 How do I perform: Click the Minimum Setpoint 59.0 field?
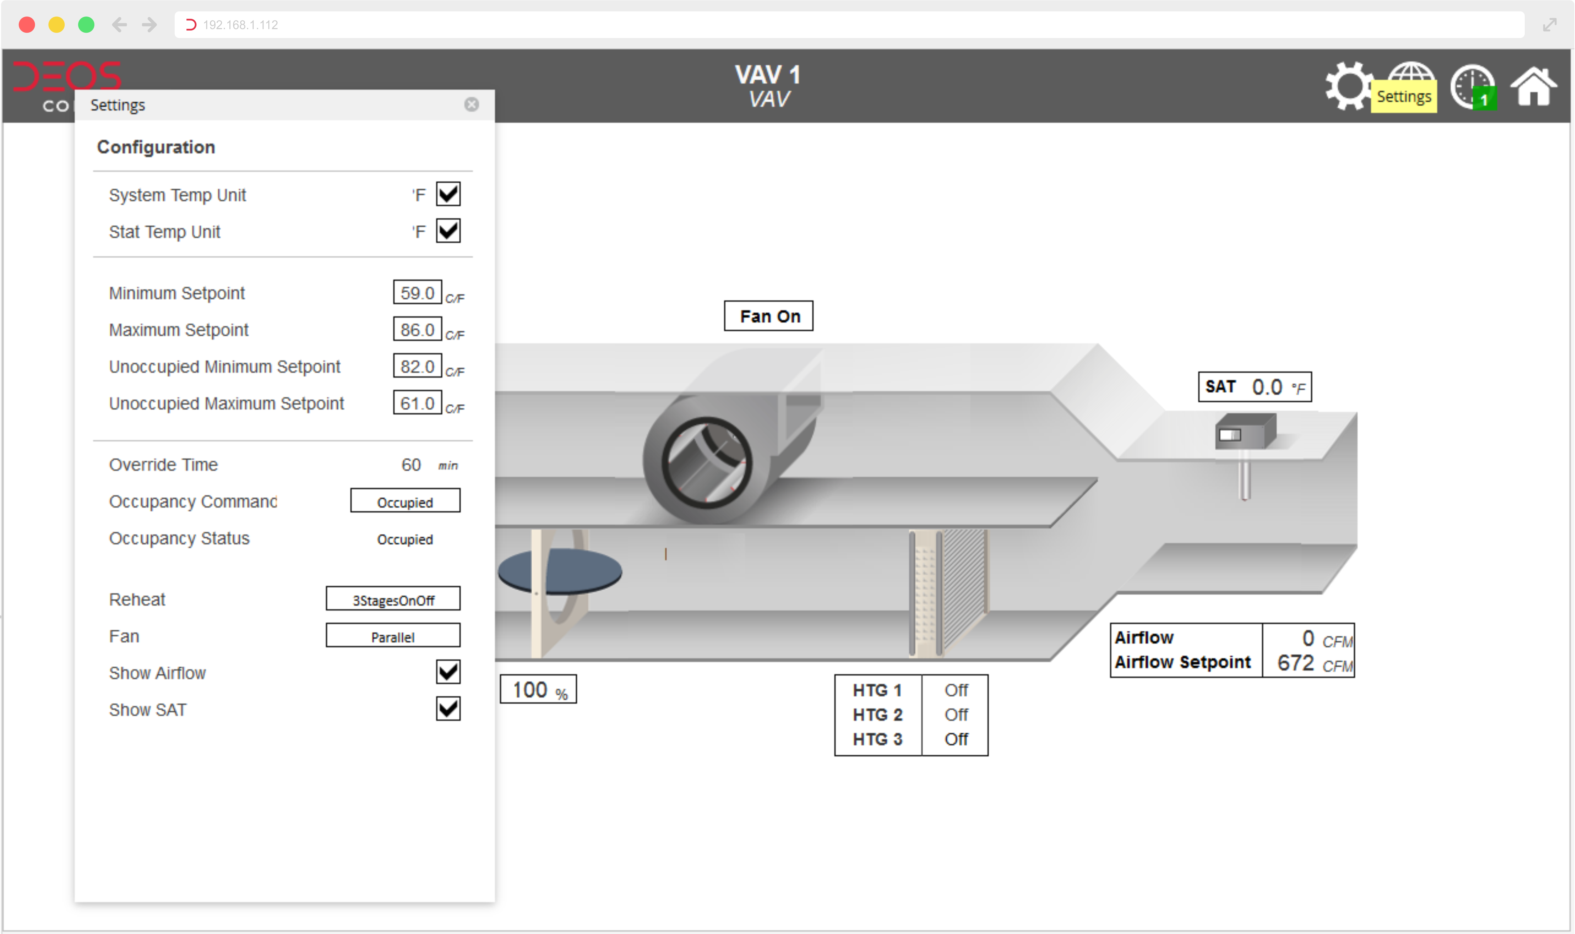(x=417, y=293)
